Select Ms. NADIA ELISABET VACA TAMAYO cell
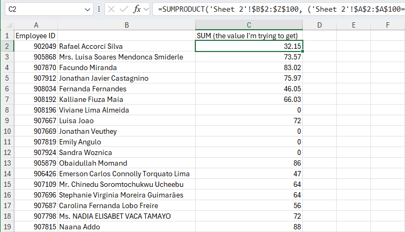Screen dimensions: 405x232 click(127, 216)
